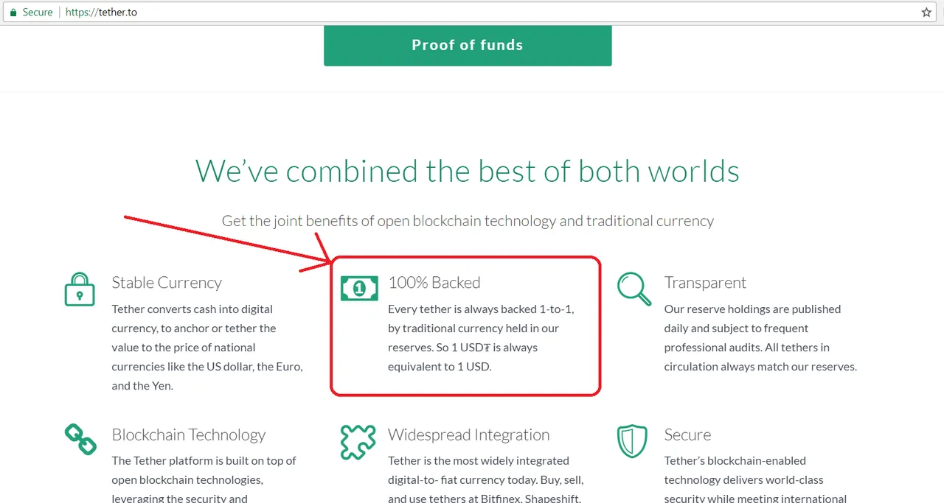Click the Blockchain Technology heading
The height and width of the screenshot is (503, 944).
[x=189, y=435]
